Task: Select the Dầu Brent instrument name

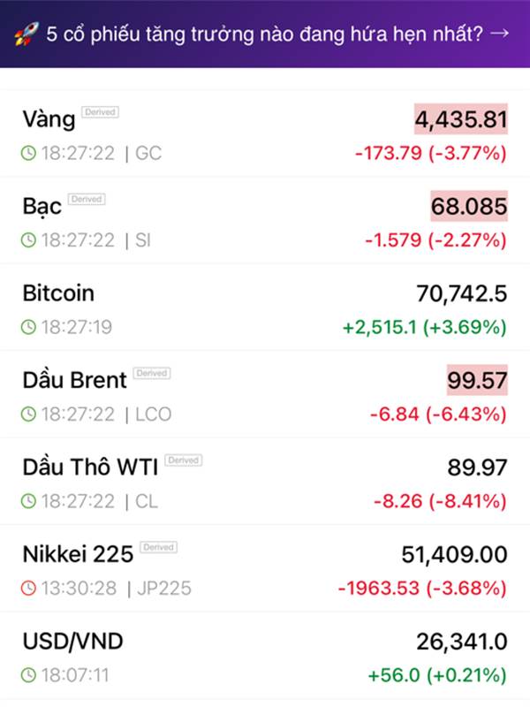Action: coord(75,380)
